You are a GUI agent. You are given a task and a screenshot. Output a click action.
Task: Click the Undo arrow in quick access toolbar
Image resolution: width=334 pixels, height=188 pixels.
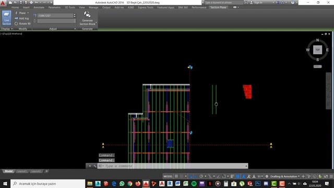click(37, 3)
